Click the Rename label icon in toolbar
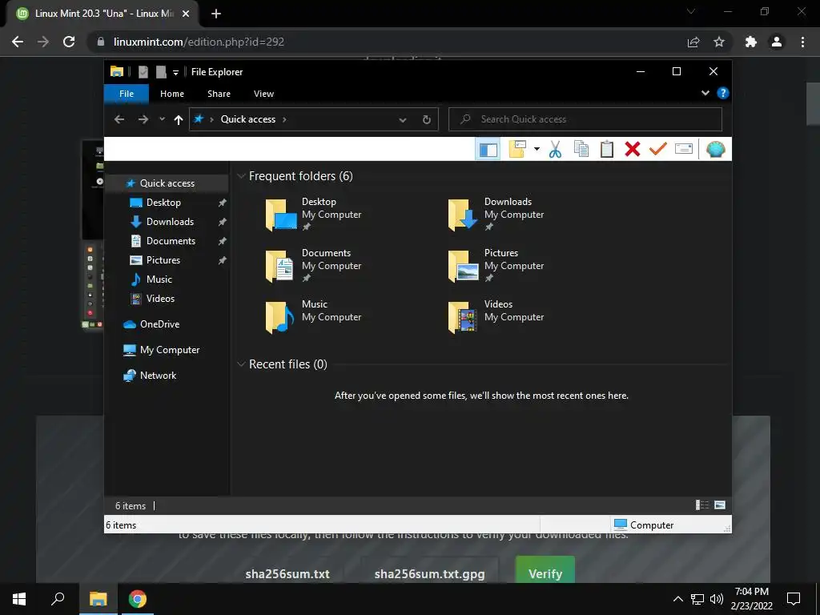The image size is (820, 615). point(684,150)
